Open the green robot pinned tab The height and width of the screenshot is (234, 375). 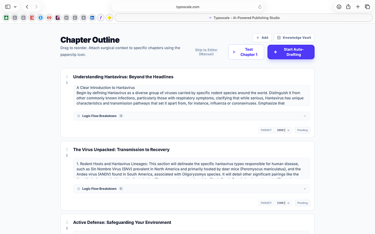(x=6, y=18)
